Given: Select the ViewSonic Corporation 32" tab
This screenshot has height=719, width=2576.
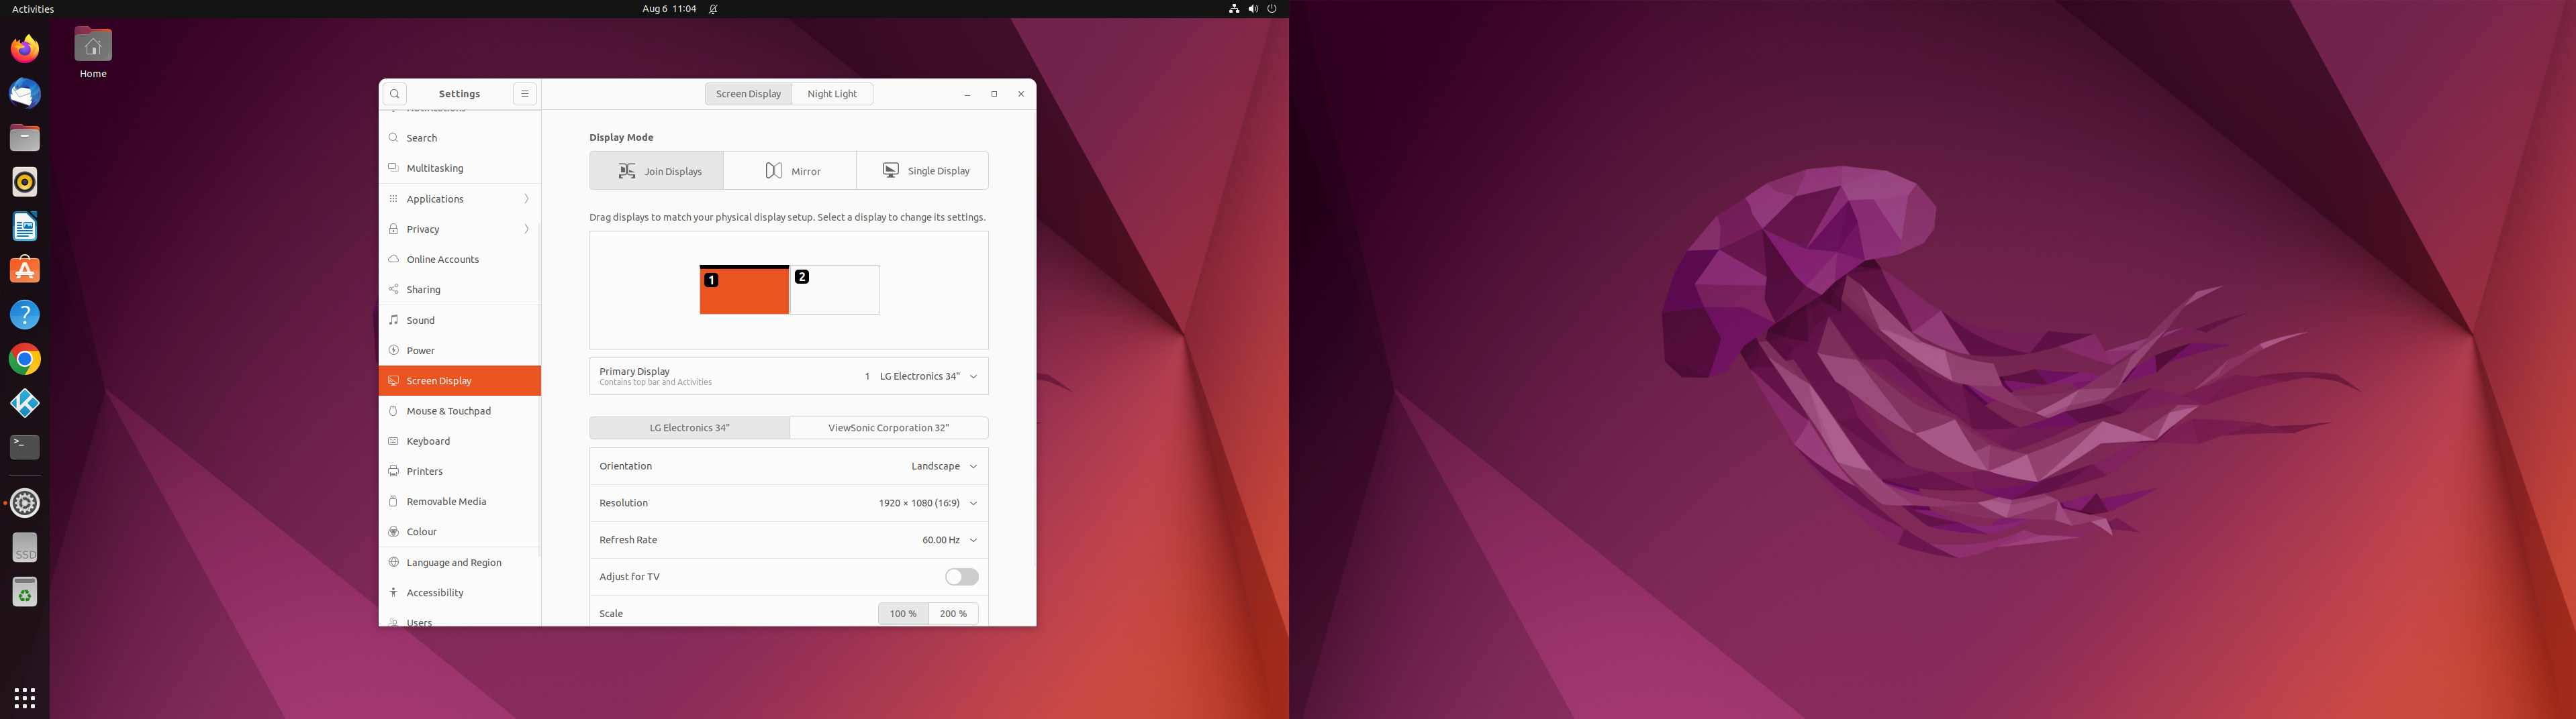Looking at the screenshot, I should click(x=889, y=427).
